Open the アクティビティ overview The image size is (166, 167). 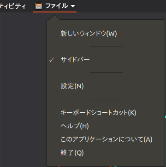pyautogui.click(x=12, y=6)
